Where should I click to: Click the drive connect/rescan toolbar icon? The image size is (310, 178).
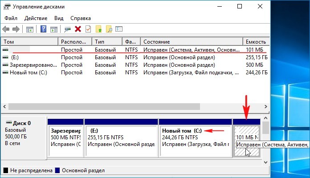[x=67, y=29]
